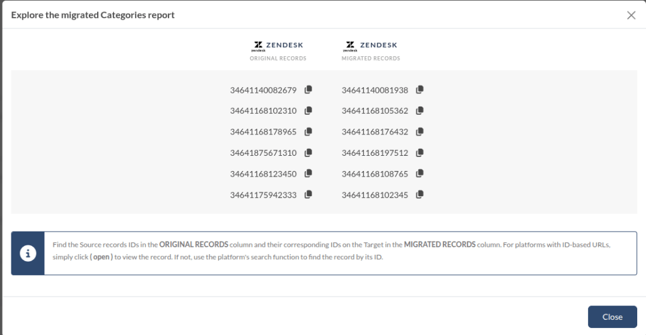Copy migrated record ID 34641168108765
Image resolution: width=646 pixels, height=335 pixels.
pyautogui.click(x=420, y=173)
